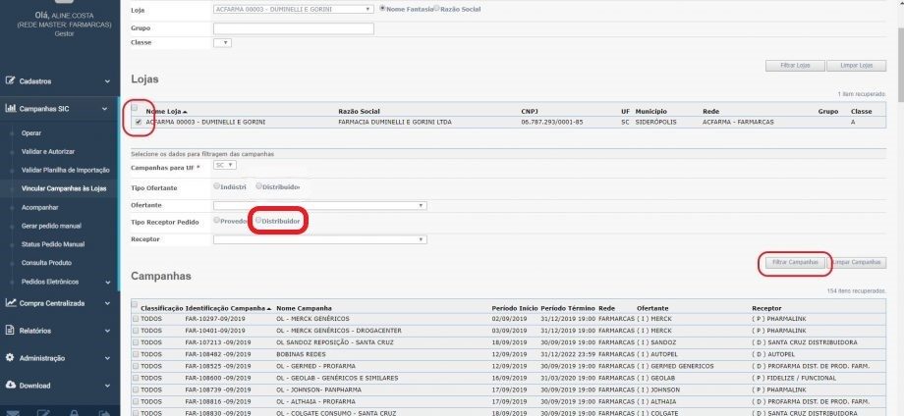This screenshot has width=904, height=416.
Task: Open Validar e Autorizar menu item
Action: (x=49, y=151)
